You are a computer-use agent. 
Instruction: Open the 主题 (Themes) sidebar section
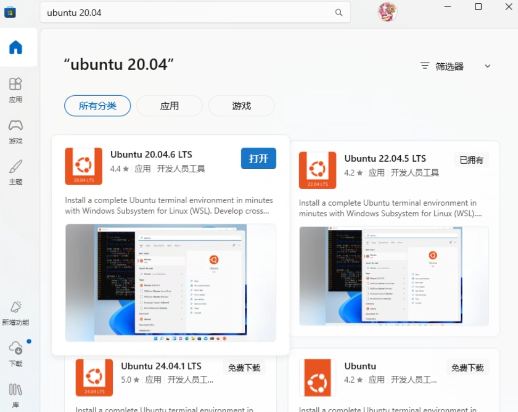pyautogui.click(x=15, y=172)
